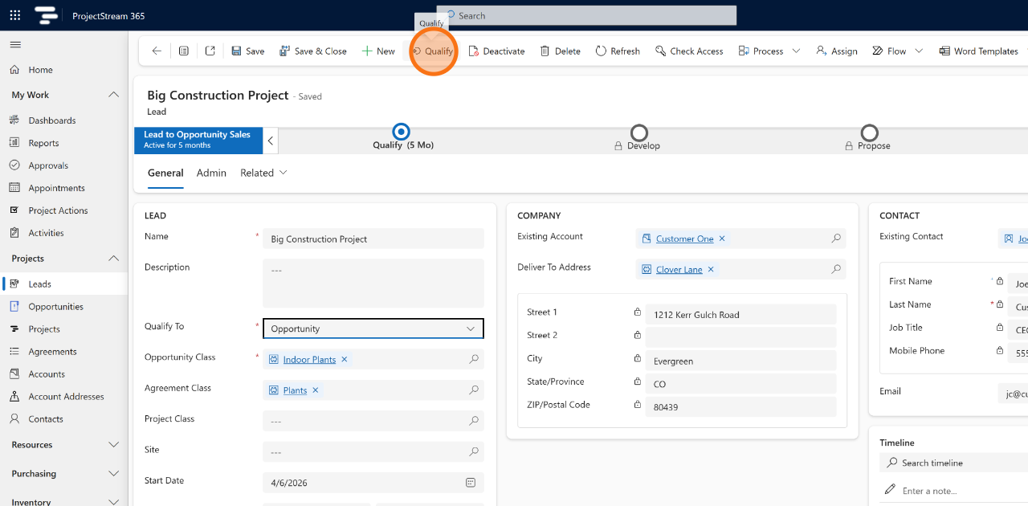This screenshot has height=506, width=1028.
Task: Open Start Date calendar picker
Action: pyautogui.click(x=471, y=483)
